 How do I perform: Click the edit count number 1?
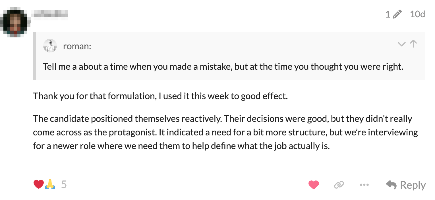pyautogui.click(x=388, y=14)
